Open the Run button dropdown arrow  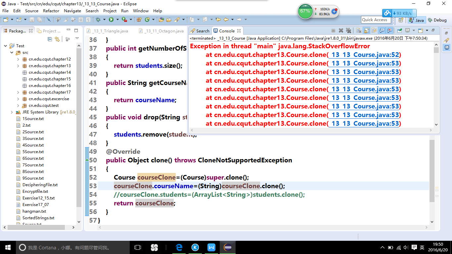[117, 20]
